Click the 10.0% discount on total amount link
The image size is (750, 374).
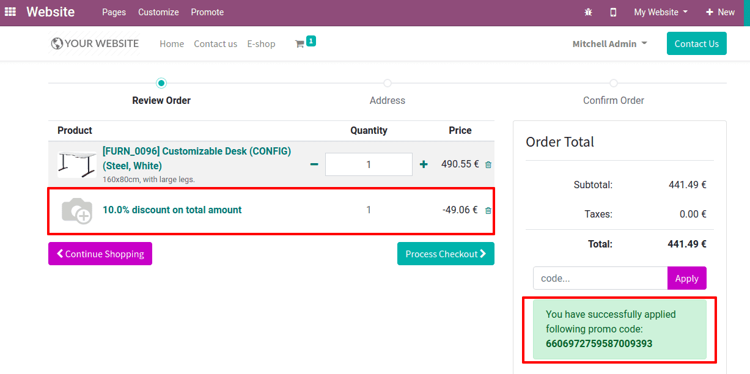pos(172,210)
